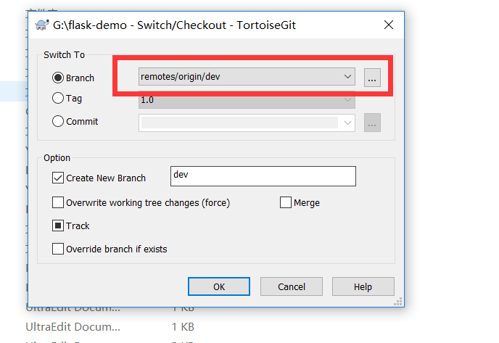Click the new branch name field 'dev'
The width and height of the screenshot is (499, 343).
263,176
